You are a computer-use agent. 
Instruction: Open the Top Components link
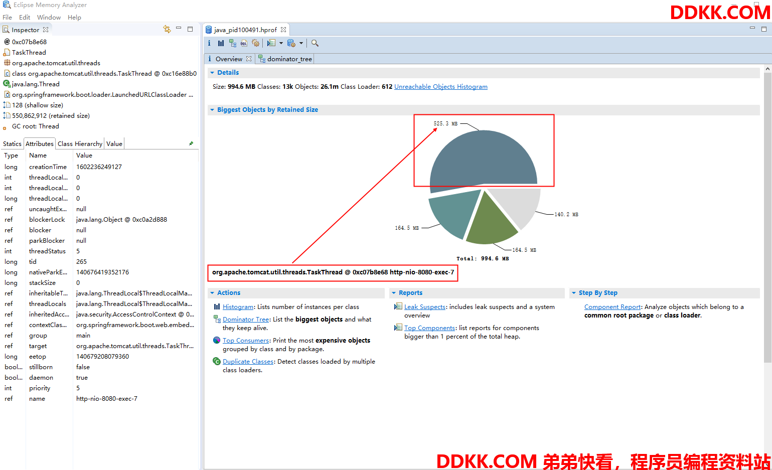pyautogui.click(x=430, y=328)
